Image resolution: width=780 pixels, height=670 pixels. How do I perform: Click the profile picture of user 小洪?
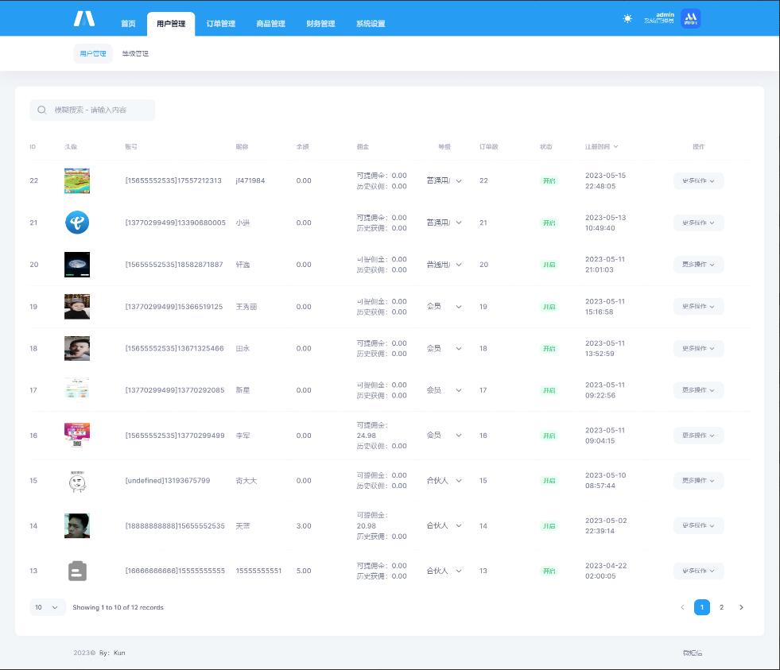(x=77, y=223)
